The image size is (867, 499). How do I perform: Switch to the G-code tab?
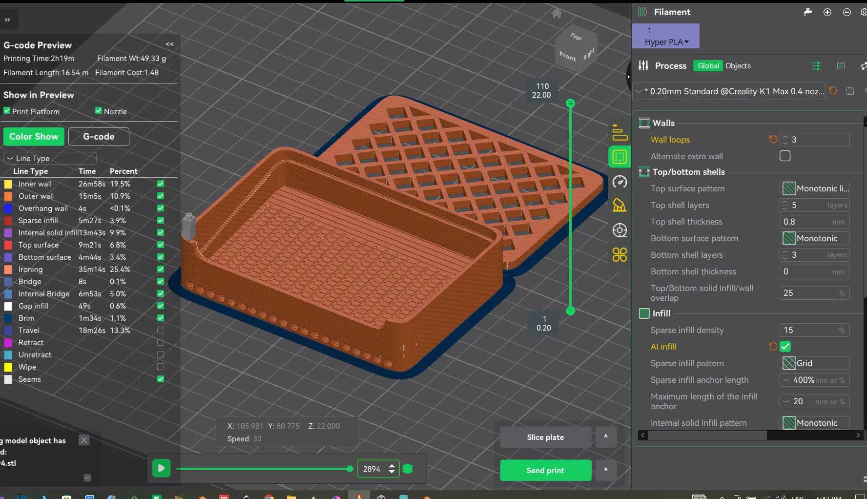pos(99,137)
